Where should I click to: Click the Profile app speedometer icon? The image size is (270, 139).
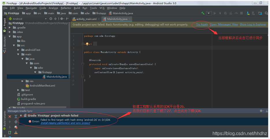[236, 13]
